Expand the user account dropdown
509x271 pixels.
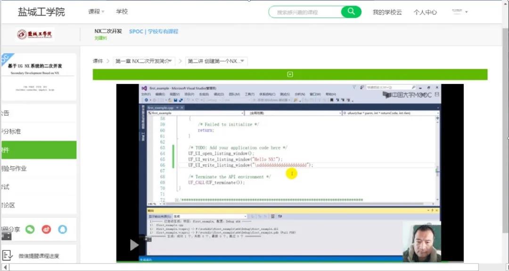(460, 12)
